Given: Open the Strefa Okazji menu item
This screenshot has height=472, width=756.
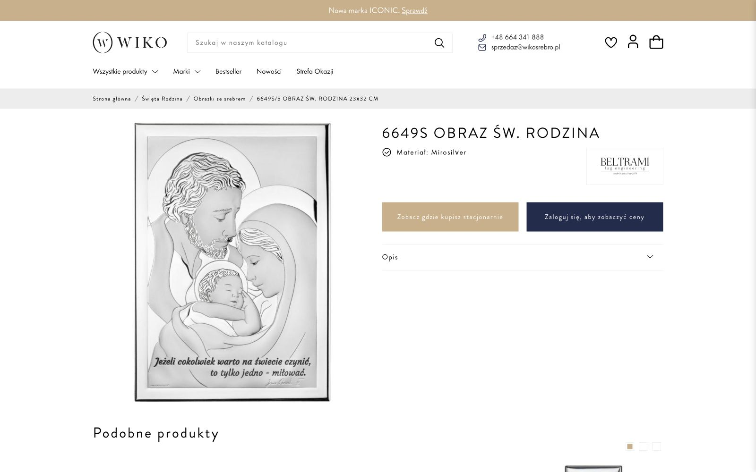Looking at the screenshot, I should 315,71.
